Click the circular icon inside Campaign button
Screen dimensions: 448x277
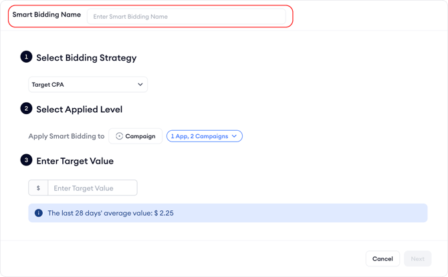click(119, 136)
